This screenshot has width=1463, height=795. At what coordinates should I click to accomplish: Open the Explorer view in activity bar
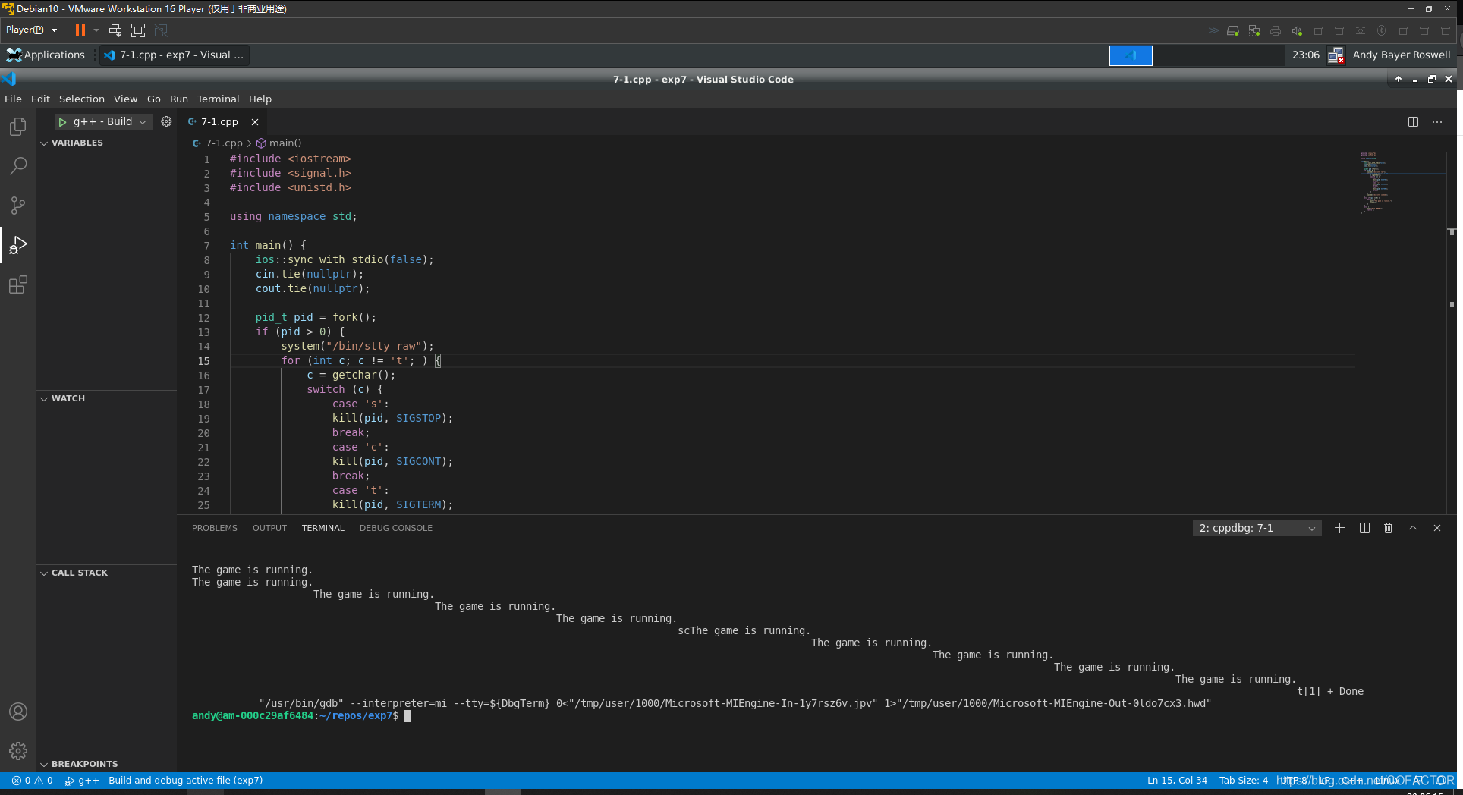(18, 127)
